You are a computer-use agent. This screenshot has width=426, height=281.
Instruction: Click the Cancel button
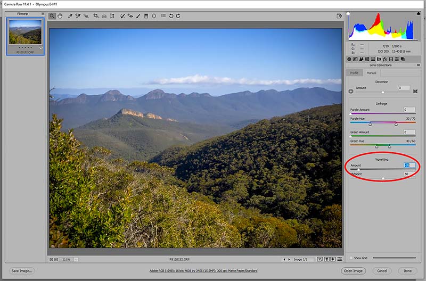click(382, 271)
